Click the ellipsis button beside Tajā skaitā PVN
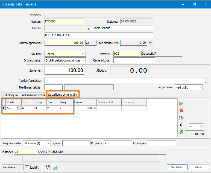The image size is (211, 173). coord(150,43)
